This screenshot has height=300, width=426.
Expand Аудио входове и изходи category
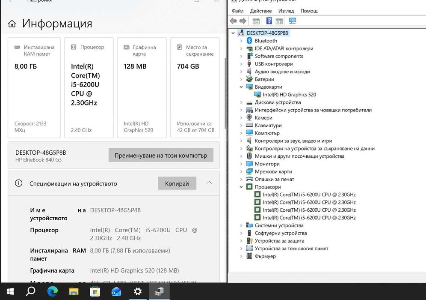click(x=241, y=72)
